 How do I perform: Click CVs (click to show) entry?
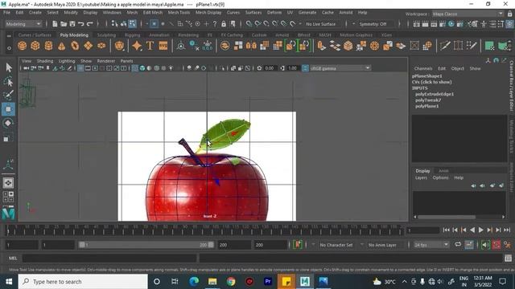(x=432, y=82)
